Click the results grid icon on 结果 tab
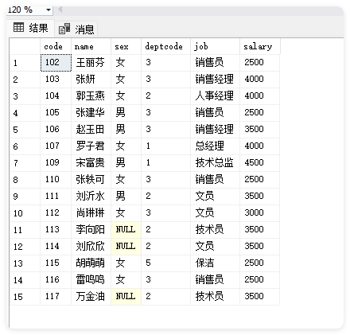This screenshot has height=335, width=350. pos(18,27)
